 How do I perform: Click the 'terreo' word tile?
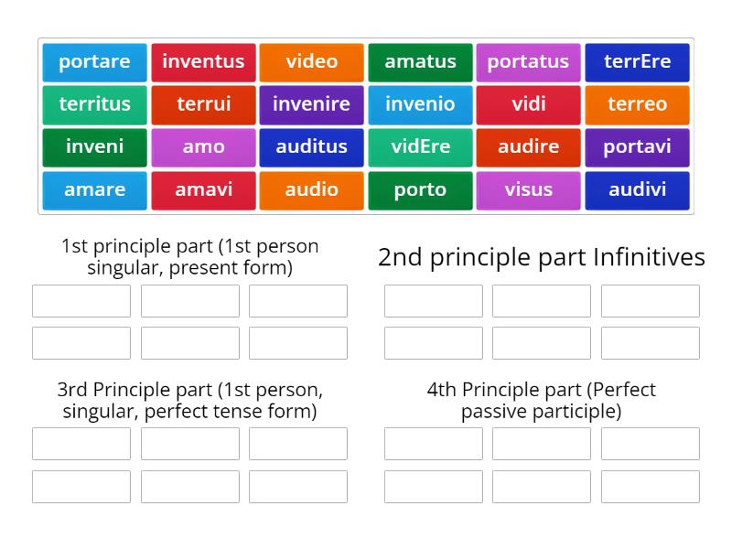[x=638, y=104]
